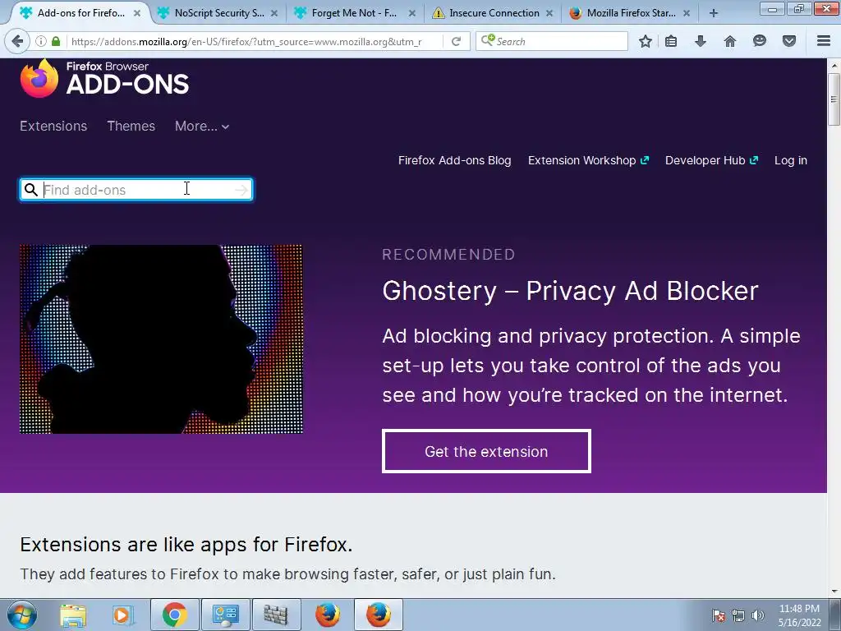Image resolution: width=841 pixels, height=631 pixels.
Task: Close the Forget Me Not tab
Action: (x=411, y=13)
